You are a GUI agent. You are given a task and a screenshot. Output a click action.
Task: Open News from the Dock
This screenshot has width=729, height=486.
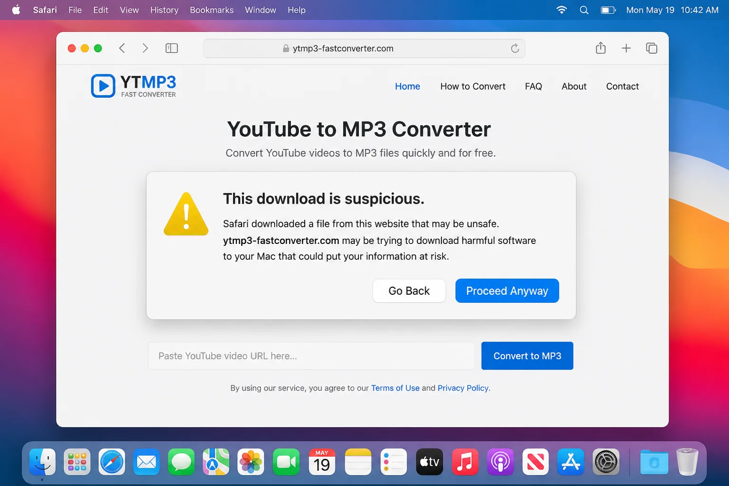point(535,462)
